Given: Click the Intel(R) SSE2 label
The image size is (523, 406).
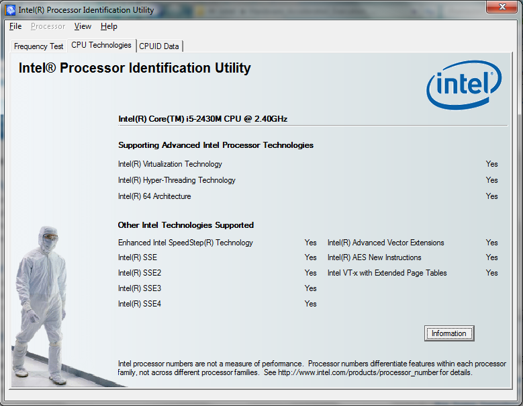Looking at the screenshot, I should tap(140, 273).
